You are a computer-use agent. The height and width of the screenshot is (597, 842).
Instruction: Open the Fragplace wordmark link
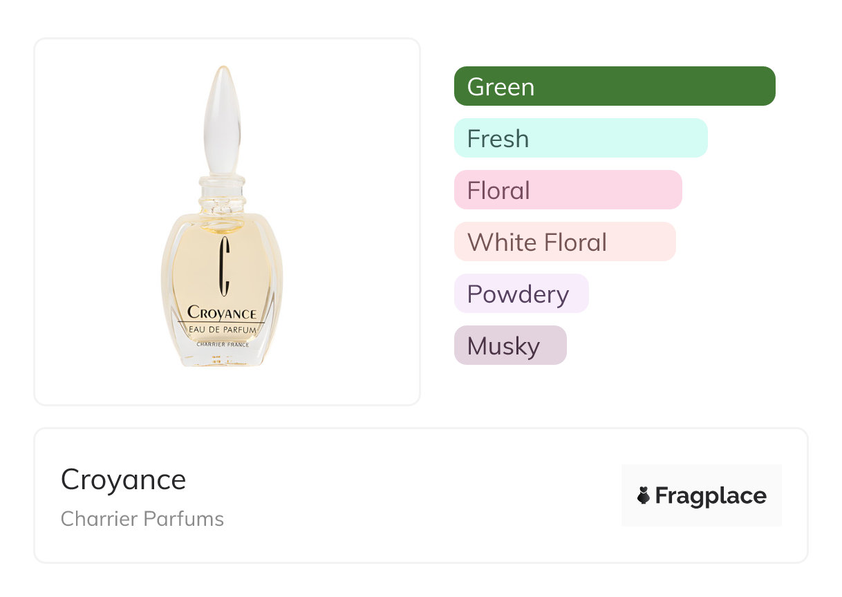[x=711, y=495]
